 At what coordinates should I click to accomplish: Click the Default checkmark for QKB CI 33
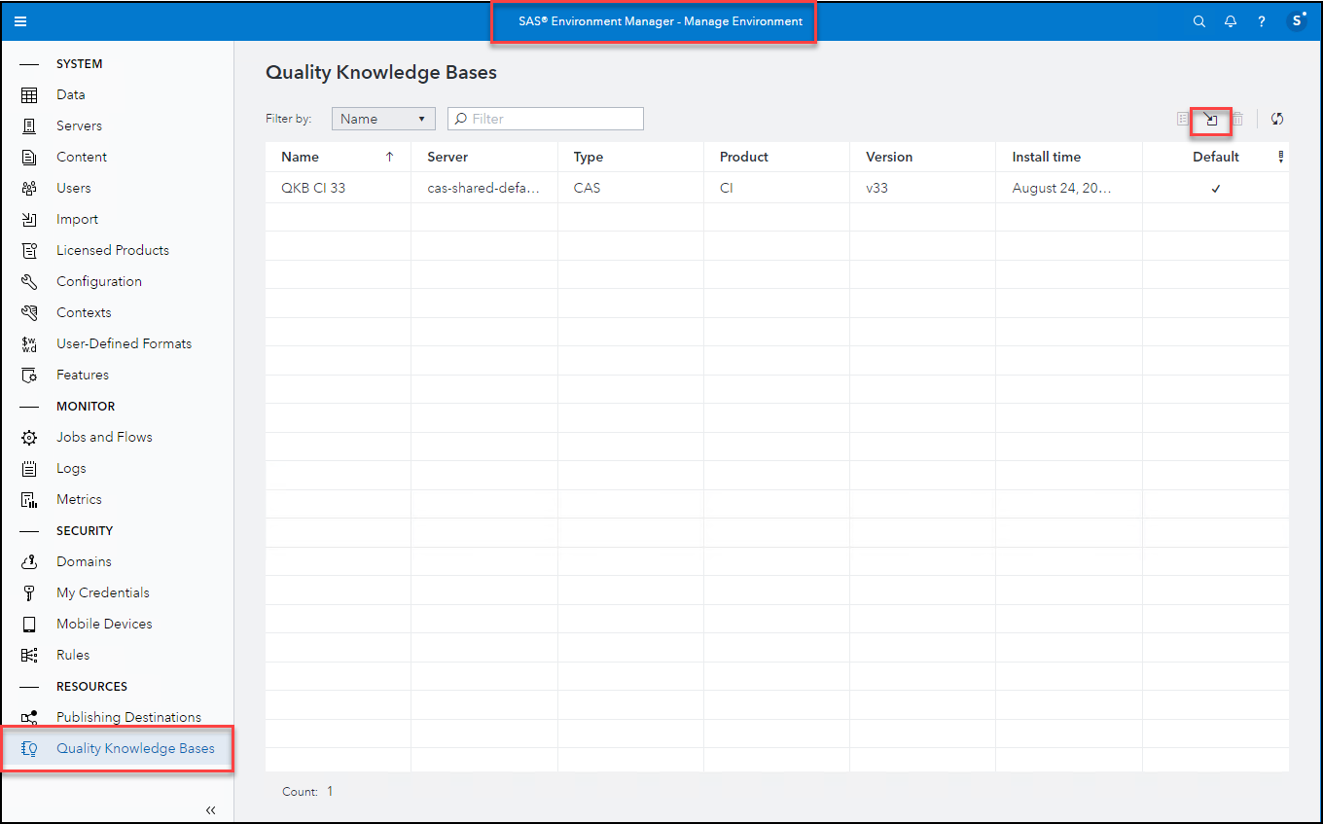point(1215,188)
